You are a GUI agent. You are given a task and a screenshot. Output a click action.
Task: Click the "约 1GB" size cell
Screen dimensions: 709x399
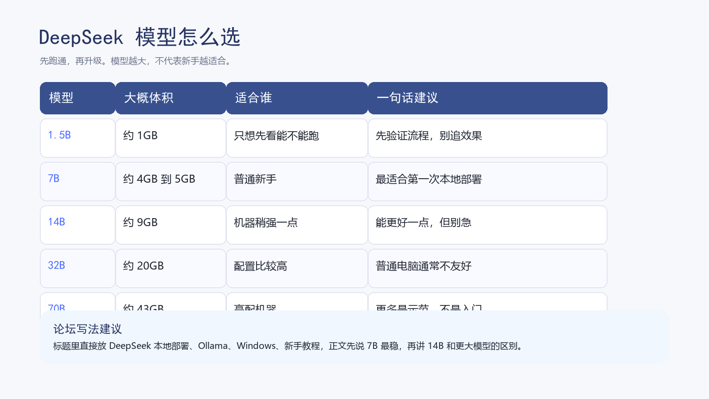pos(171,138)
